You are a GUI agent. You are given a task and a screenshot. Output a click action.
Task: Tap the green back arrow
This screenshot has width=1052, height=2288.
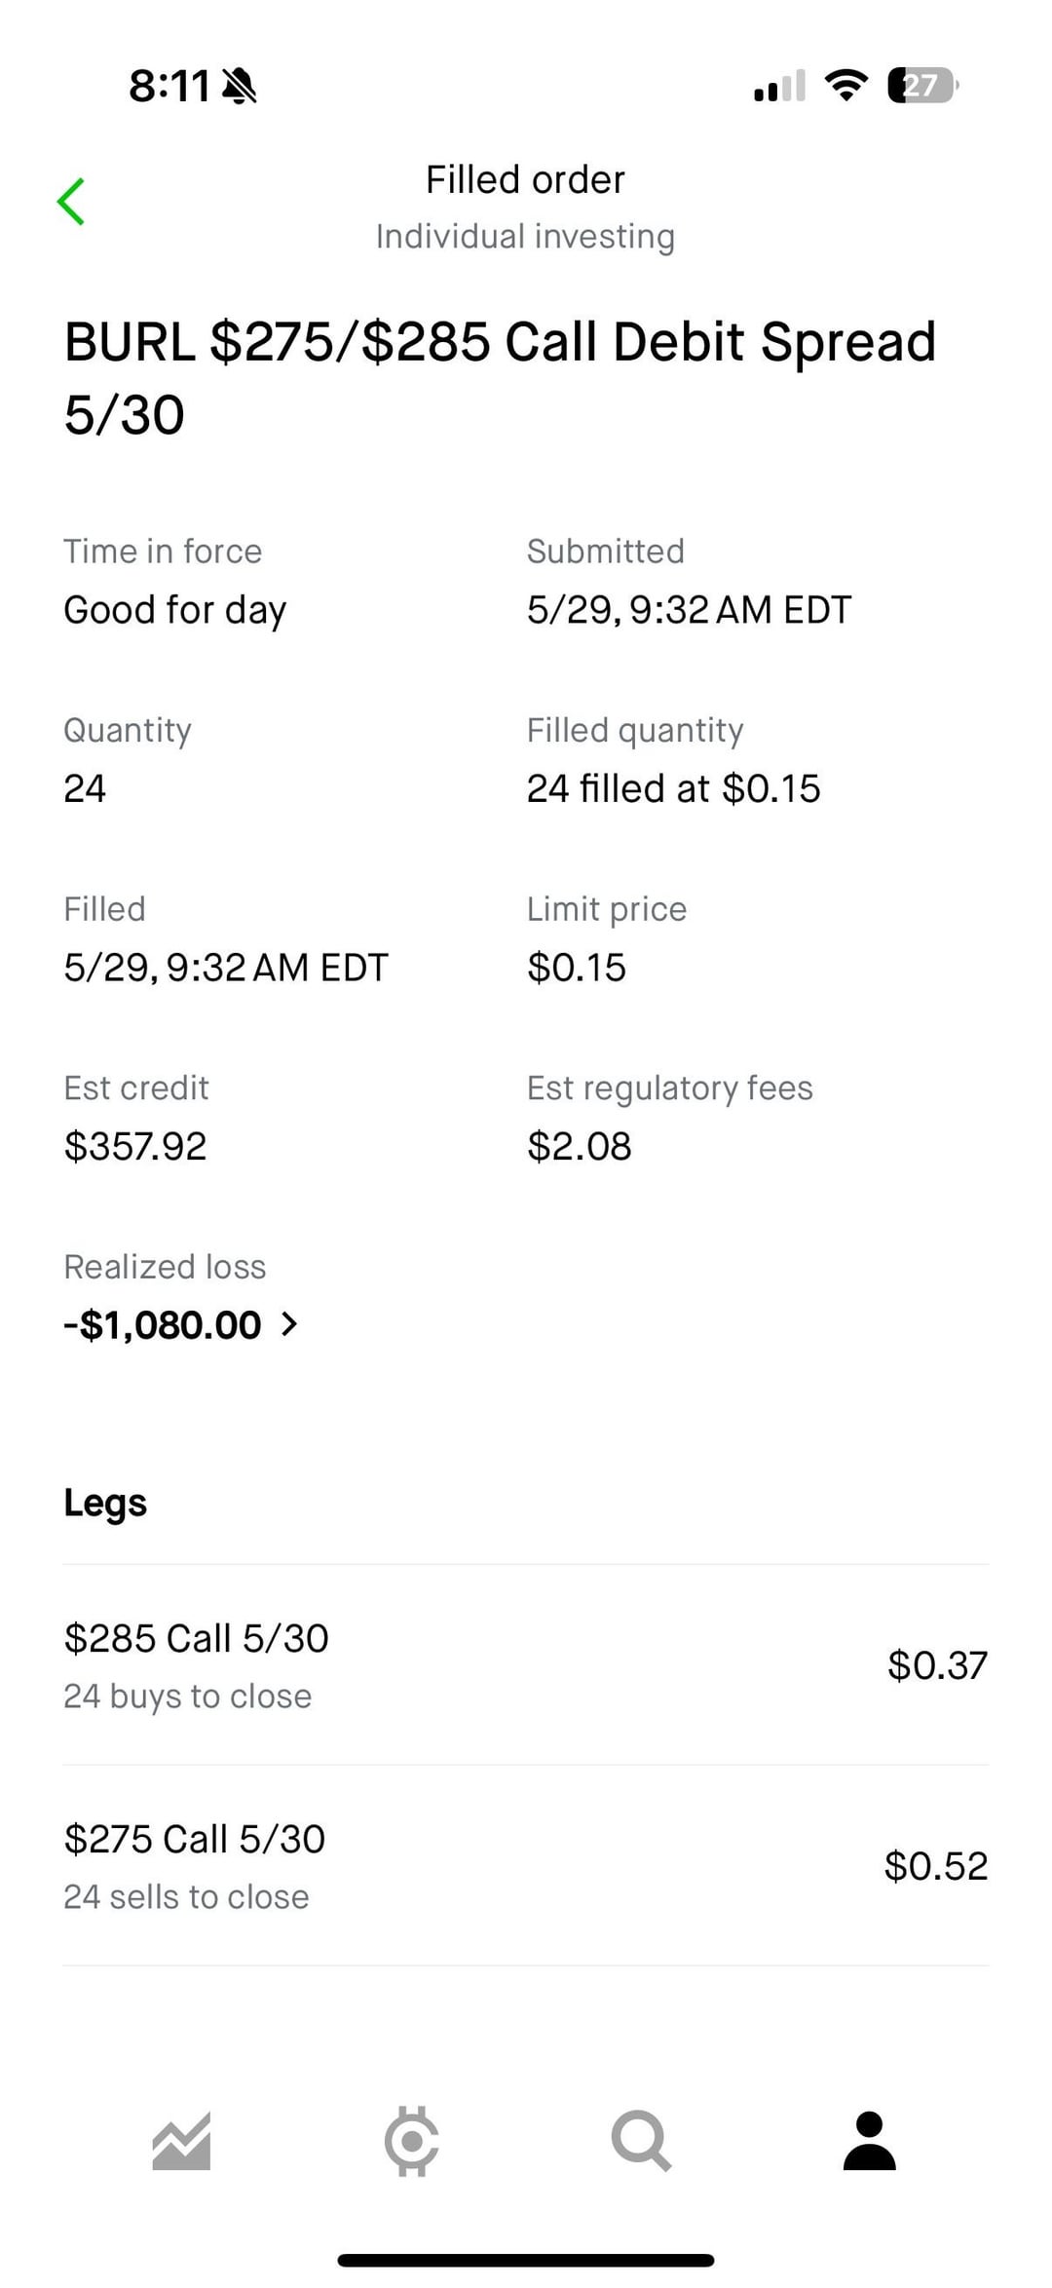[71, 202]
